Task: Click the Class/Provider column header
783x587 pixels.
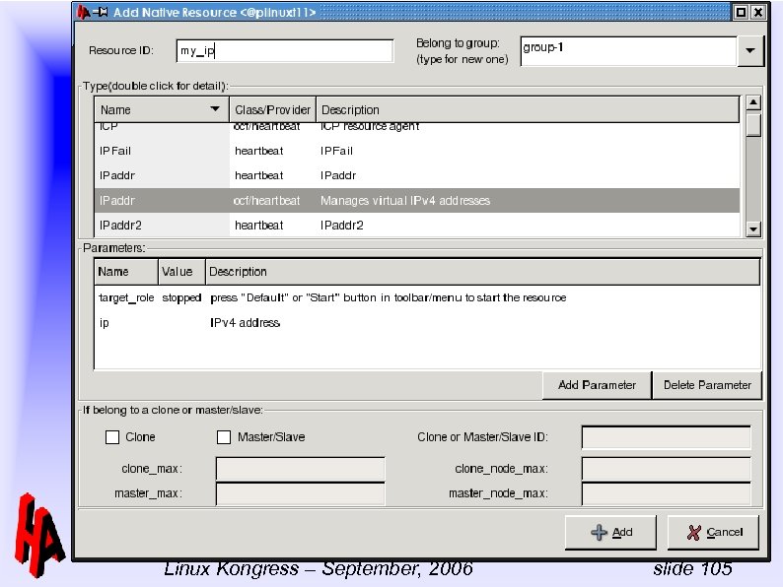Action: click(x=272, y=109)
